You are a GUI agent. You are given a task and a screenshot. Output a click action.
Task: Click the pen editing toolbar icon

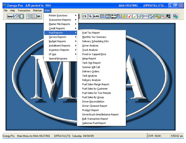click(x=16, y=16)
